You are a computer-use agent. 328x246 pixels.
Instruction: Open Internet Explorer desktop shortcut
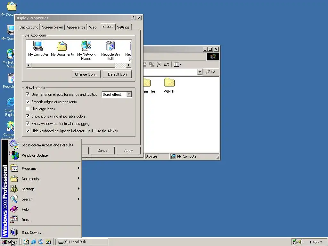click(x=10, y=107)
